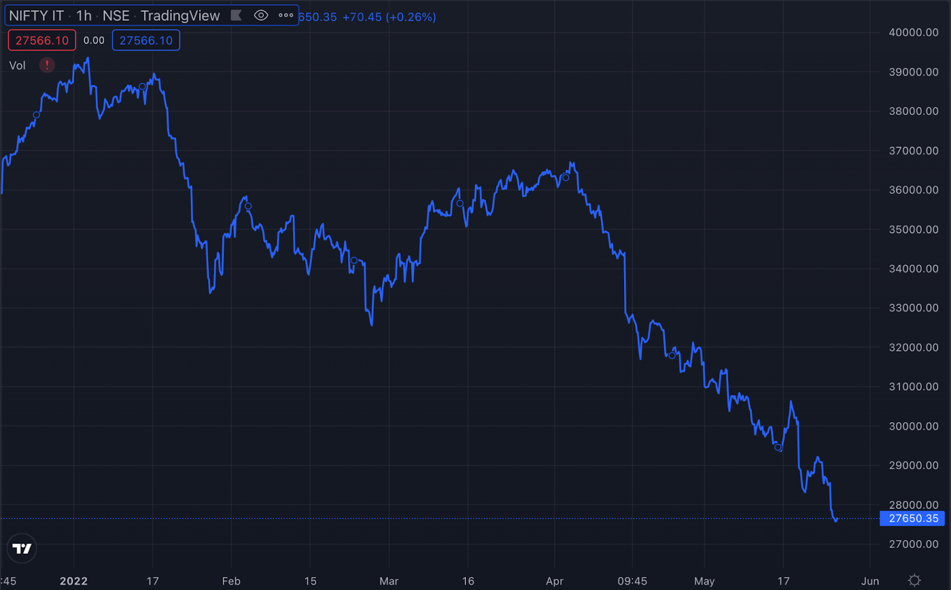Select the Vol indicator label

pos(17,65)
